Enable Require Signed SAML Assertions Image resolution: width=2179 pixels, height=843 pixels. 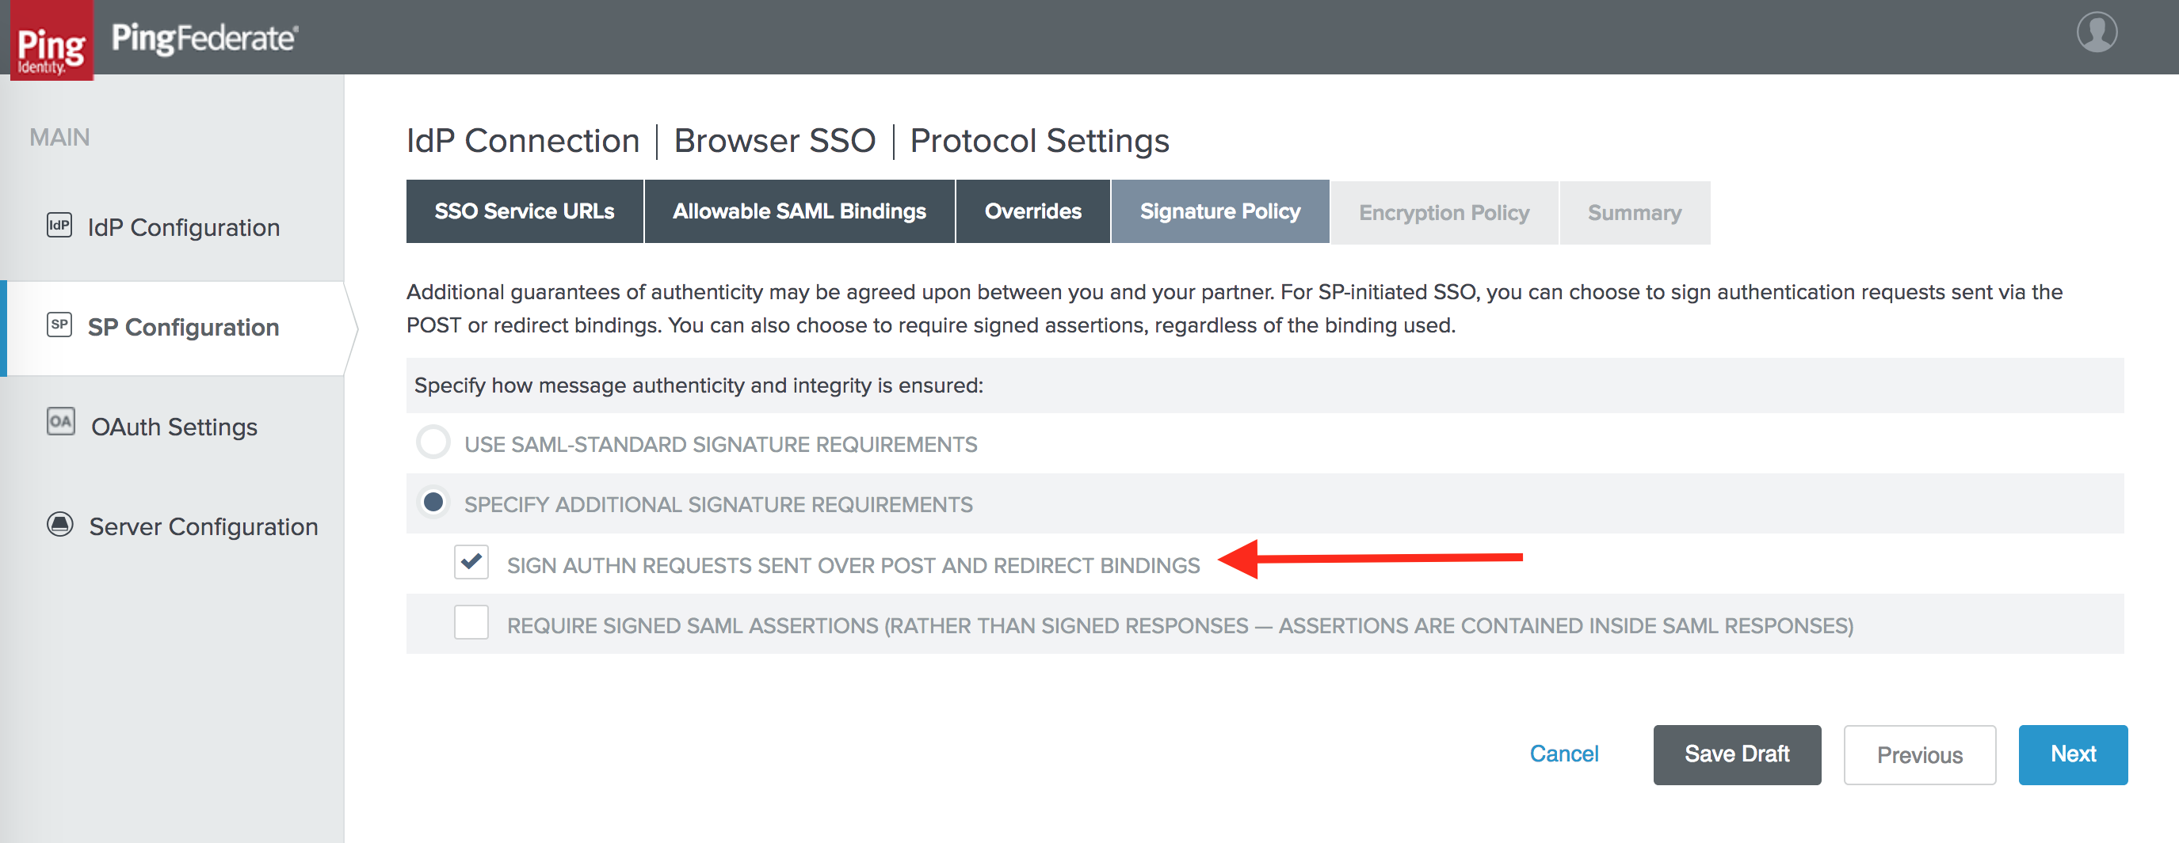coord(471,622)
